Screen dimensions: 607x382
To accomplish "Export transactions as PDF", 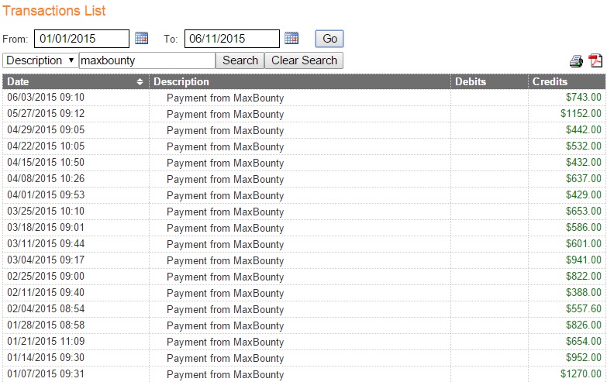I will (x=595, y=61).
